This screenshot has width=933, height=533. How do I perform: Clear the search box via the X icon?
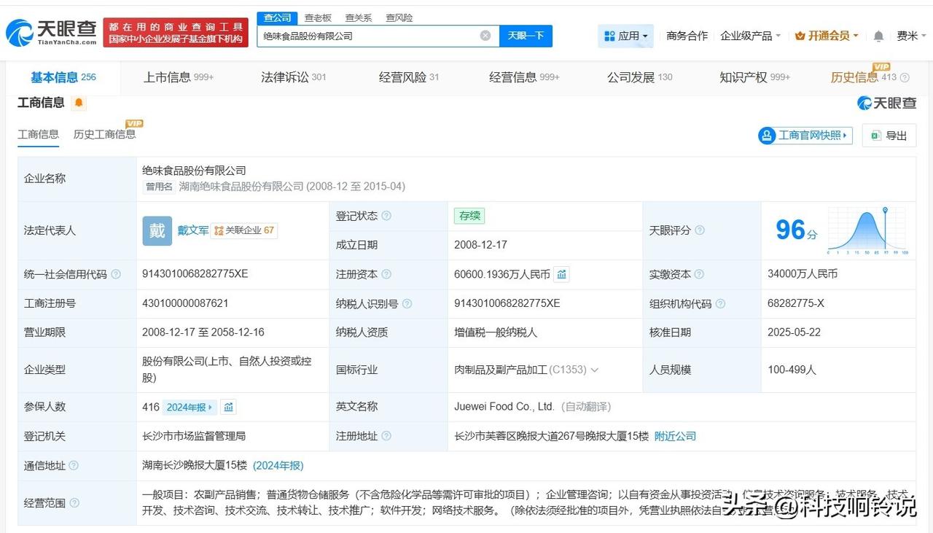coord(484,35)
